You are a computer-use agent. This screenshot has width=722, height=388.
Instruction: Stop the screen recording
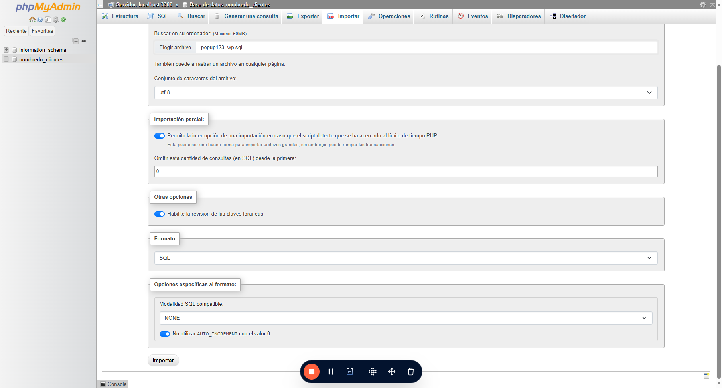pos(312,372)
